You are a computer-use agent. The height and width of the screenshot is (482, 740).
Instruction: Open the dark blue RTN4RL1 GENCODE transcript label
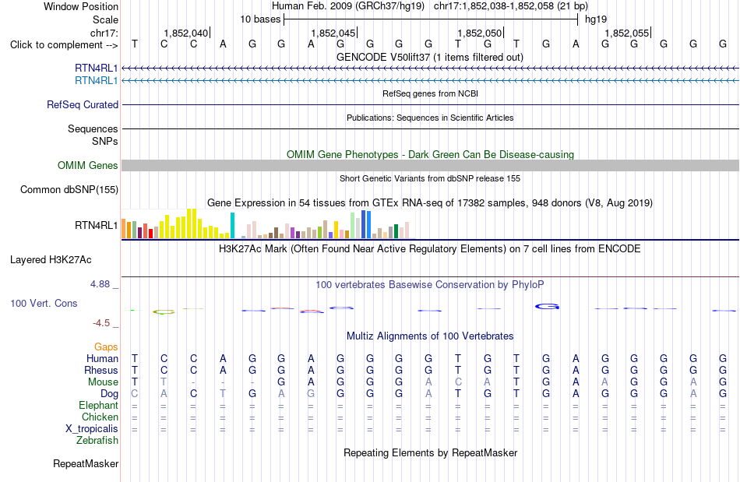[x=97, y=69]
